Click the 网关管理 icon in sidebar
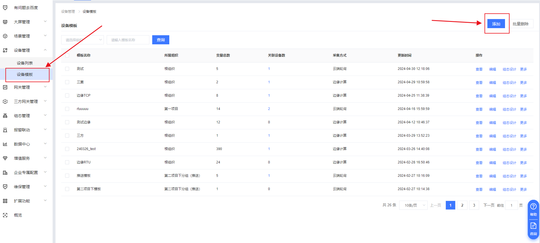Image resolution: width=540 pixels, height=243 pixels. [5, 87]
